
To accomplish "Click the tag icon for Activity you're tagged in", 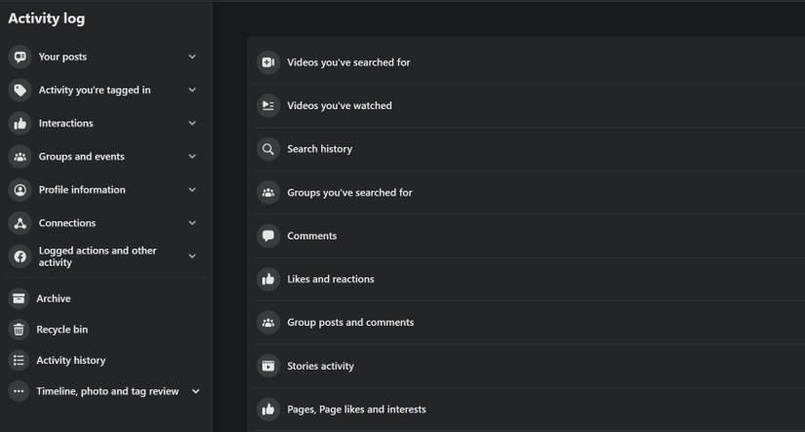I will pyautogui.click(x=20, y=90).
